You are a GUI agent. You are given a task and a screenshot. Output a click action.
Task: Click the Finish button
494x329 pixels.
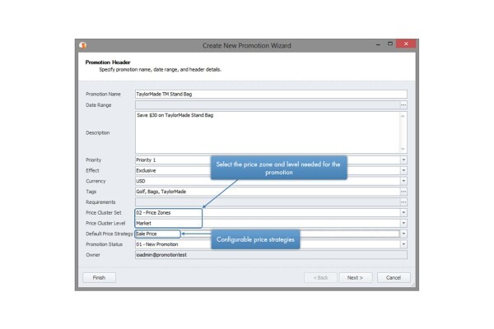point(99,278)
